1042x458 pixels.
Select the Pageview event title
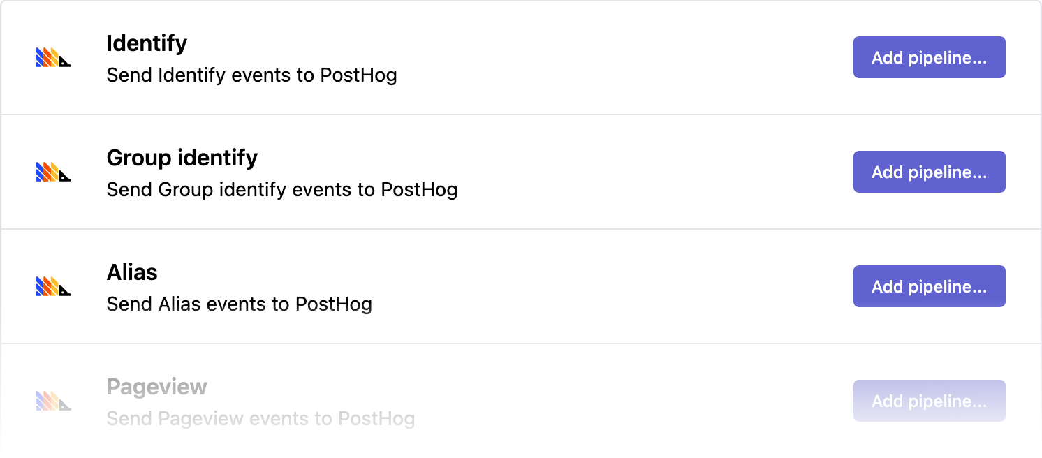click(x=156, y=387)
